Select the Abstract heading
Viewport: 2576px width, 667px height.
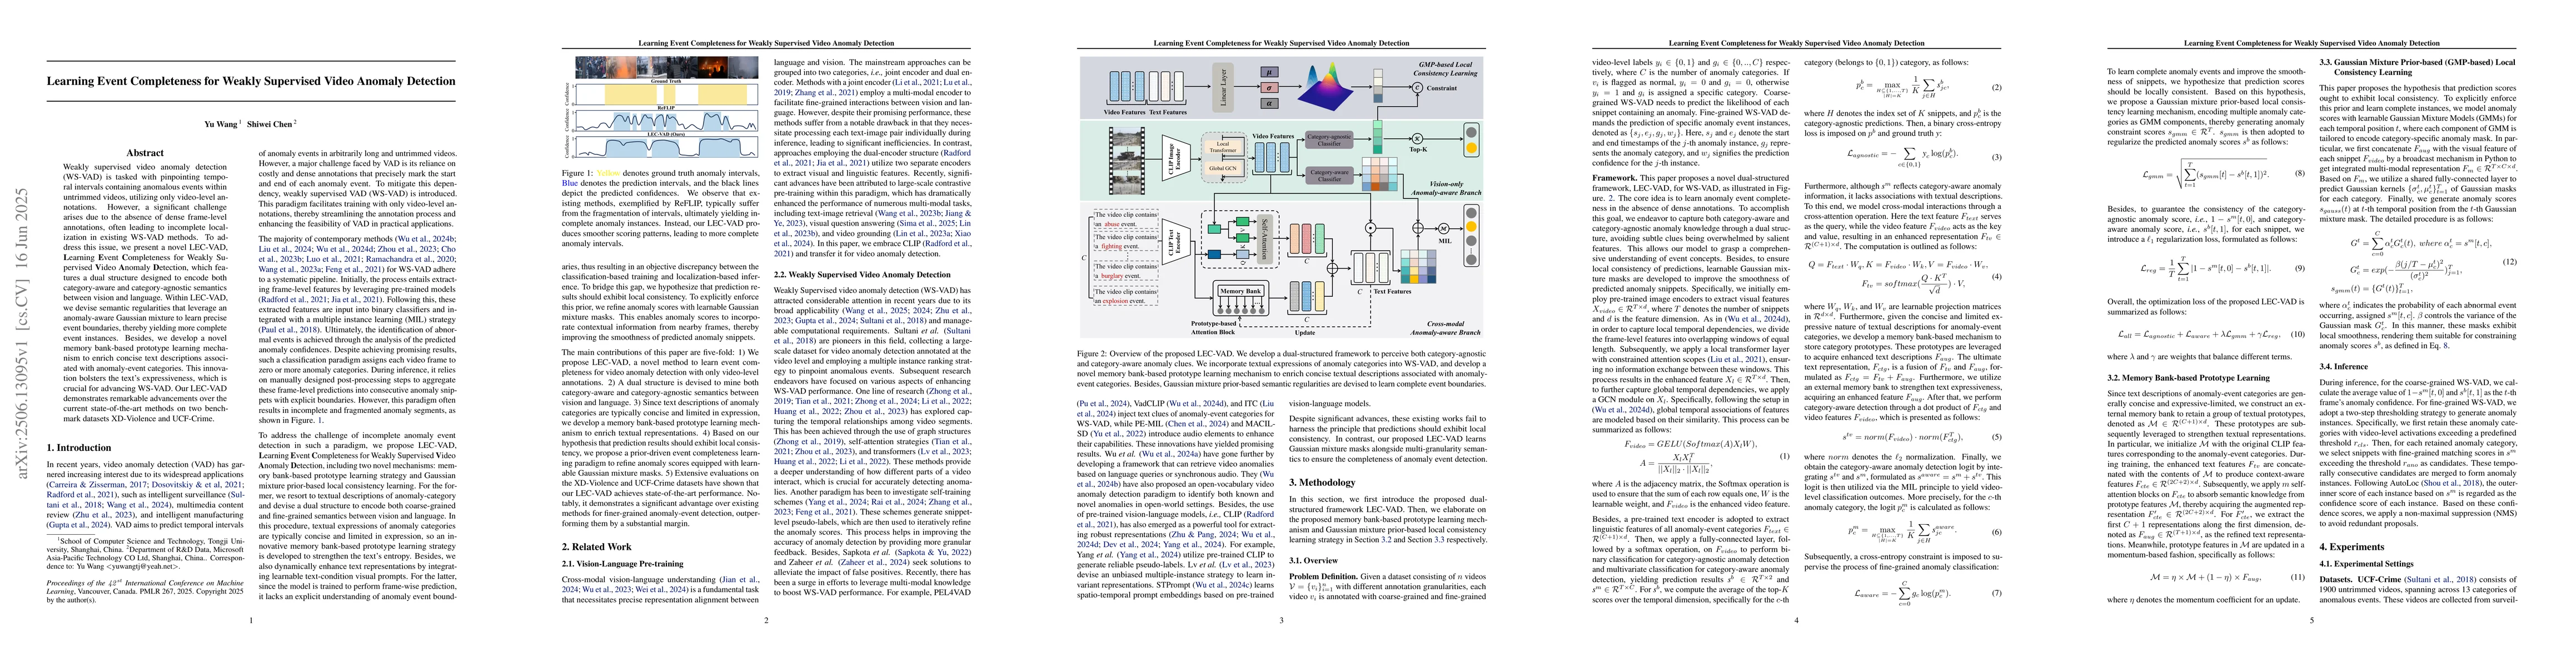pos(145,153)
